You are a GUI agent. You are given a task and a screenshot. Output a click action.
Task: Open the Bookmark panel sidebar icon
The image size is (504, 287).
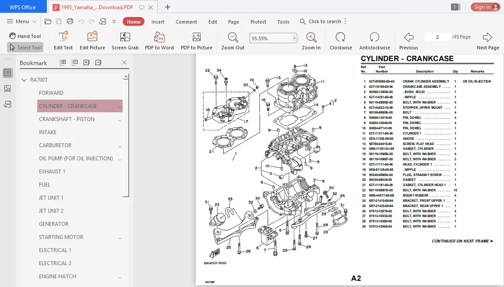pyautogui.click(x=7, y=73)
